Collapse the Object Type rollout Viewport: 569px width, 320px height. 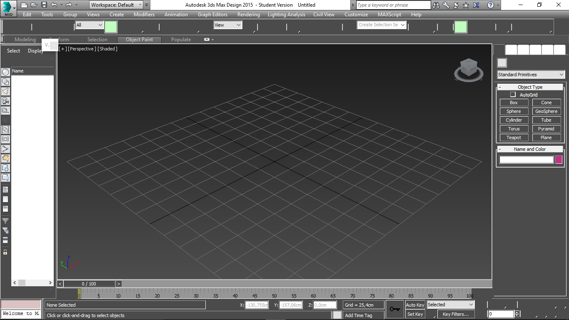[x=530, y=87]
